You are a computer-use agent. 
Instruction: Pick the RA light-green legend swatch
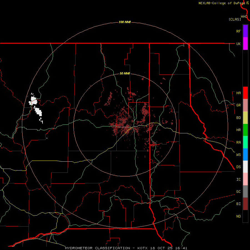[x=245, y=142]
